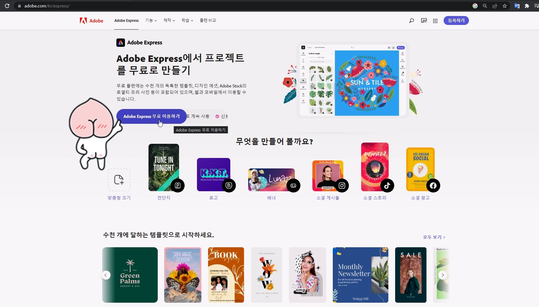Open the 소셜 게시물 link
This screenshot has width=539, height=307.
[328, 198]
